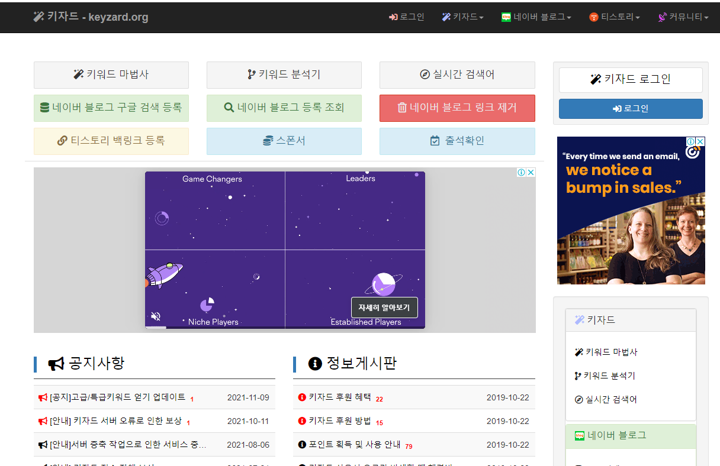Open 로그인 in the top navigation bar

[x=406, y=17]
